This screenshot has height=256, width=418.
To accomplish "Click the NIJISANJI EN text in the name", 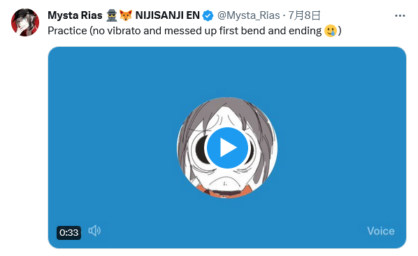I will (168, 15).
